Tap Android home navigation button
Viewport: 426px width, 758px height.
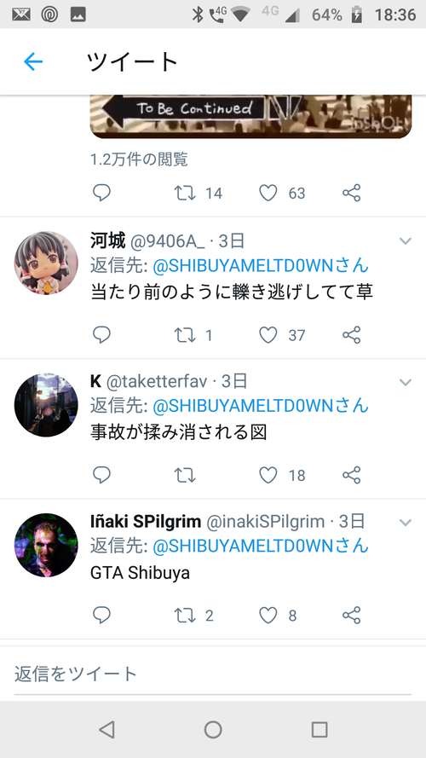click(x=213, y=730)
